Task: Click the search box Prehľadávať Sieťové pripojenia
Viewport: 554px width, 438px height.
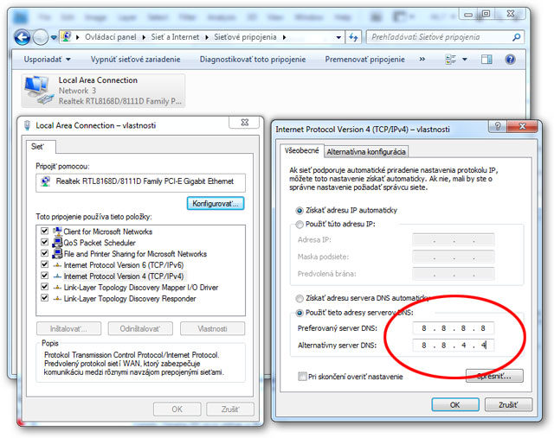Action: (x=440, y=37)
